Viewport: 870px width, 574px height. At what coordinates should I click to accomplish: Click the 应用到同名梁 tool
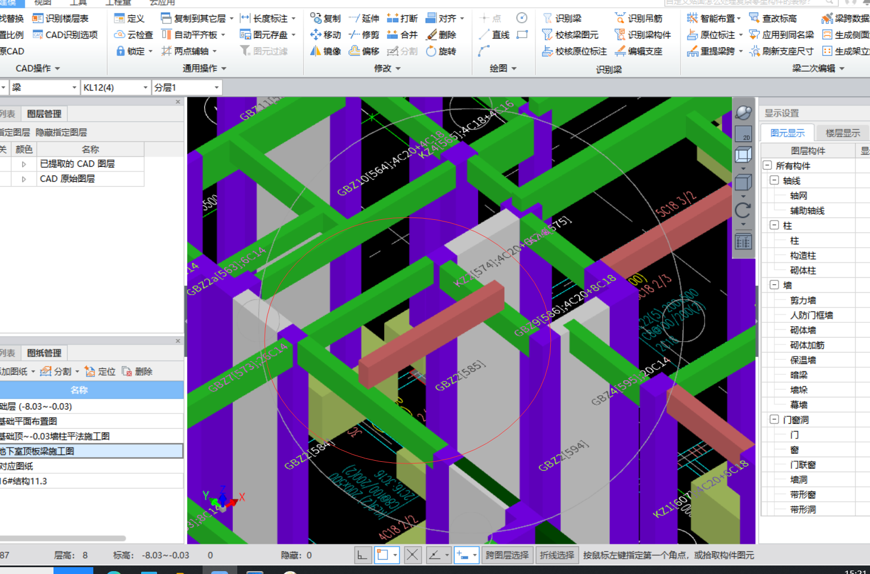(781, 35)
